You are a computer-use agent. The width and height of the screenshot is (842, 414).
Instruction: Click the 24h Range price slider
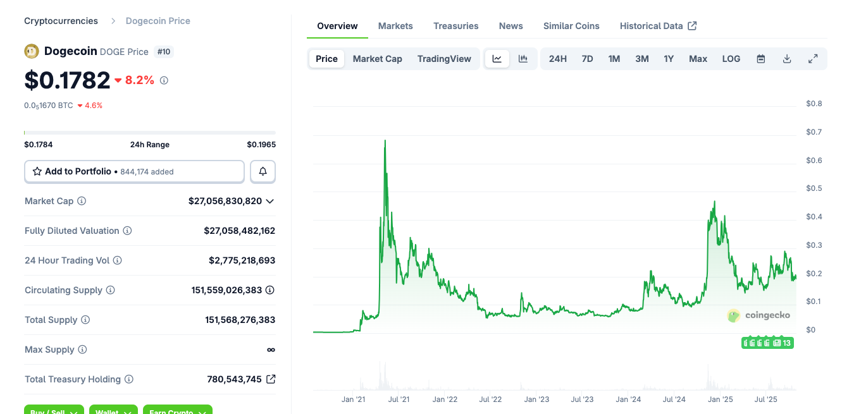(150, 133)
